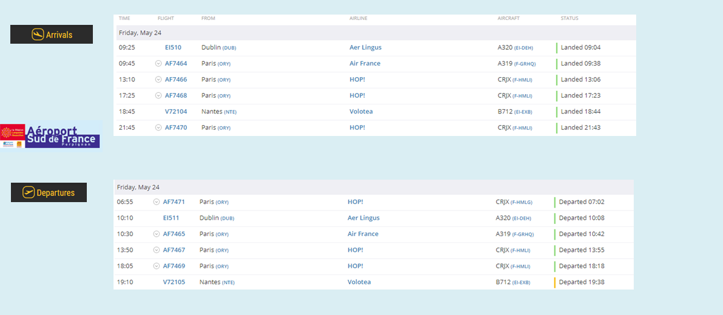The image size is (723, 315).
Task: Expand codeshare details for departure AF7467
Action: tap(156, 250)
